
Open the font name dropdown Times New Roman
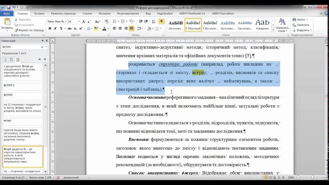pyautogui.click(x=66, y=22)
